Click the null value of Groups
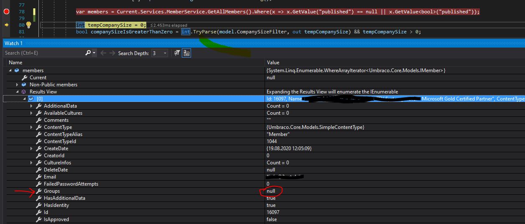The width and height of the screenshot is (525, 224). click(271, 191)
